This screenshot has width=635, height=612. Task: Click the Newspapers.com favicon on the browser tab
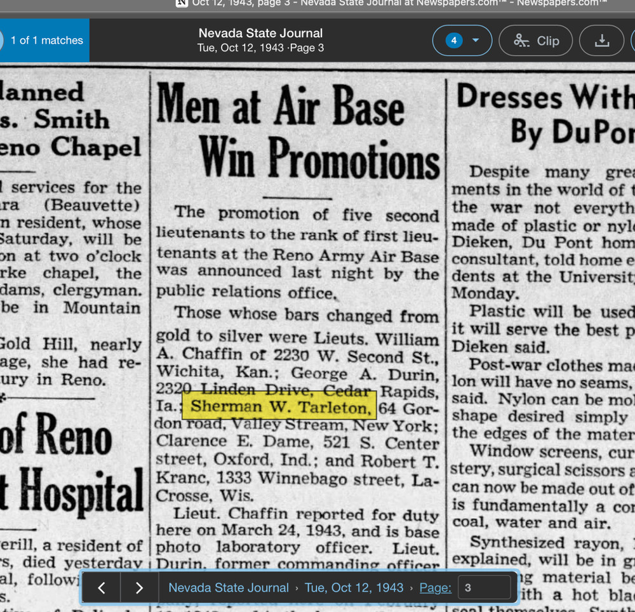(181, 3)
